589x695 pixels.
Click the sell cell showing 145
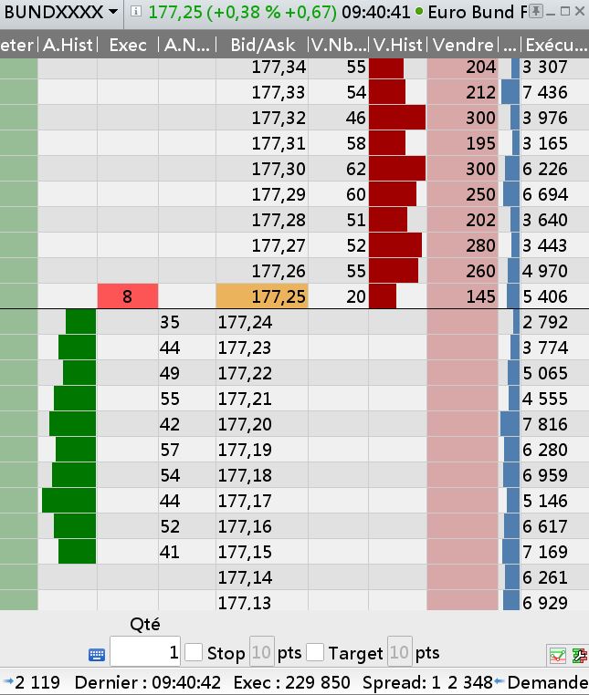[x=462, y=296]
